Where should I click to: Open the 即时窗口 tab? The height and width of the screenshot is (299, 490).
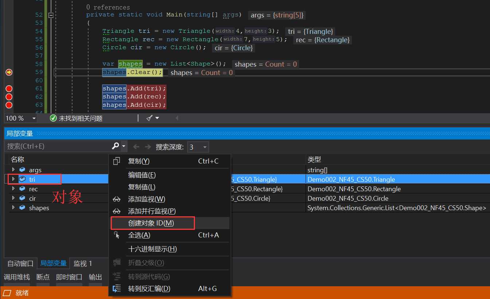tap(69, 277)
